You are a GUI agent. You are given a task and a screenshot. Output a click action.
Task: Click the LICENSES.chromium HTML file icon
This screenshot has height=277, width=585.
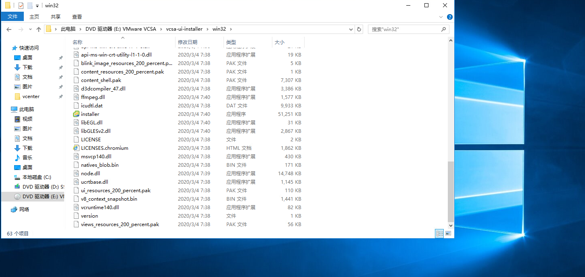point(76,148)
